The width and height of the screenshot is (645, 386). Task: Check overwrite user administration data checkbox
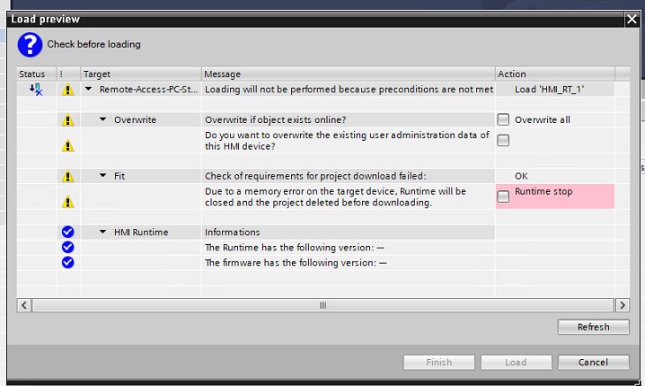coord(503,140)
